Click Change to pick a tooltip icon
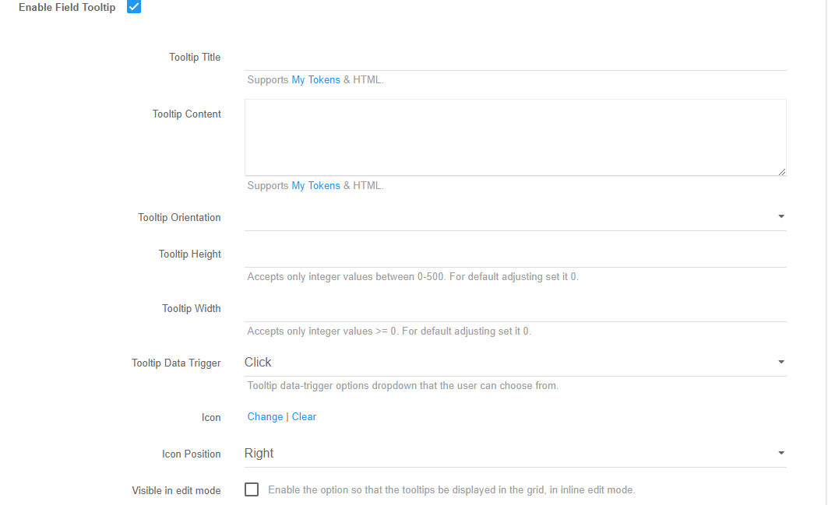Viewport: 828px width, 505px height. (x=265, y=416)
